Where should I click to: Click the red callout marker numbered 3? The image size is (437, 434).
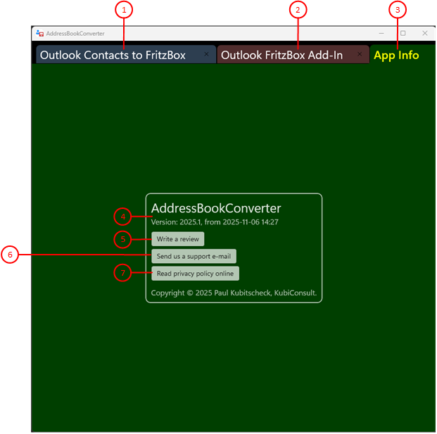pyautogui.click(x=398, y=10)
